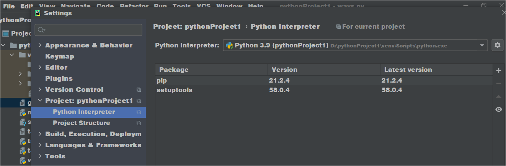The width and height of the screenshot is (506, 166).
Task: Click the plus icon to install package
Action: point(498,70)
